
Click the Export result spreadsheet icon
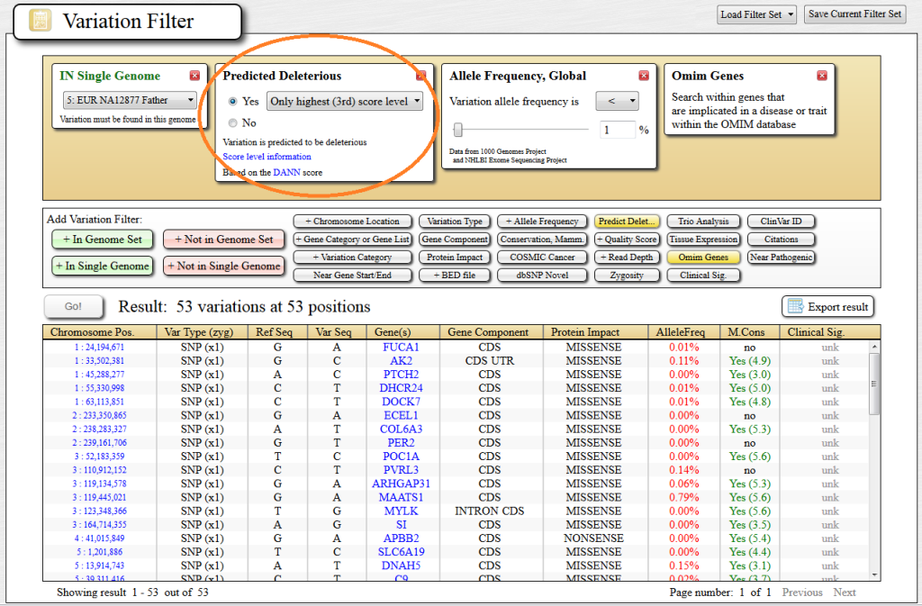coord(796,306)
